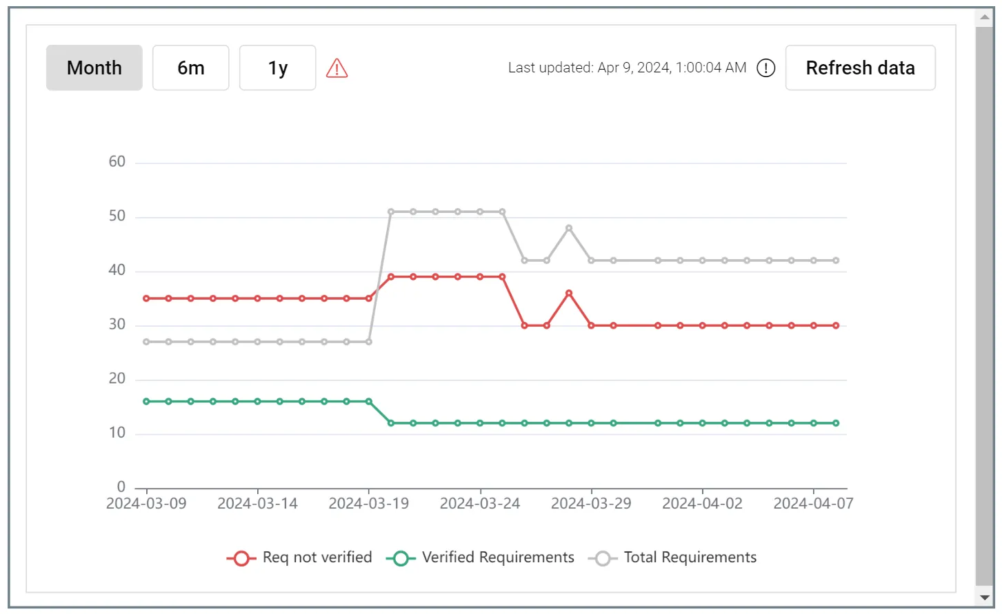This screenshot has width=1002, height=614.
Task: Click the info circle icon beside timestamp
Action: pyautogui.click(x=766, y=68)
